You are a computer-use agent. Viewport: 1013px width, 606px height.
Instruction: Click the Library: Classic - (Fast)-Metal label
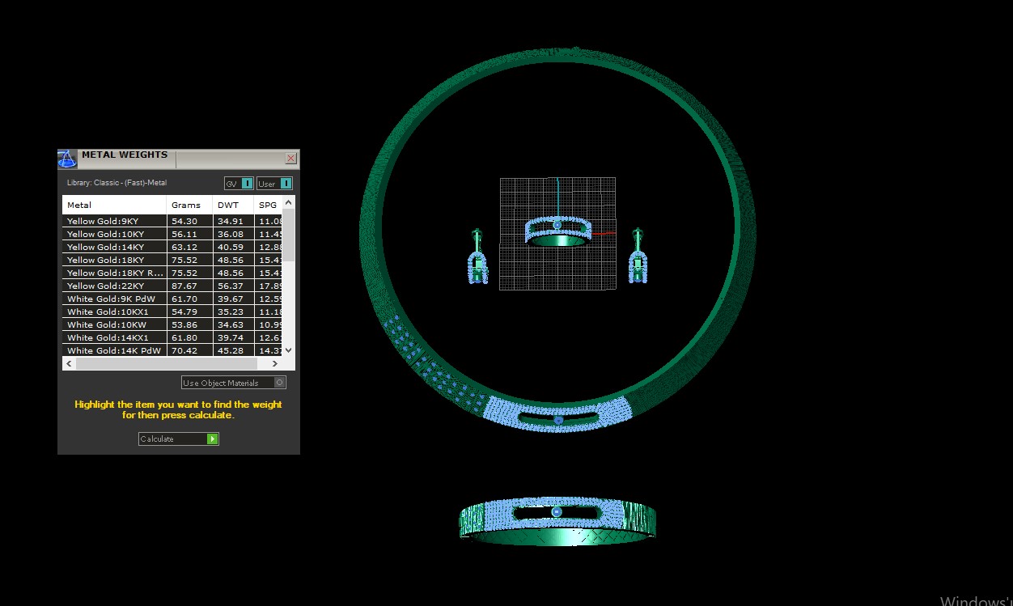click(117, 183)
